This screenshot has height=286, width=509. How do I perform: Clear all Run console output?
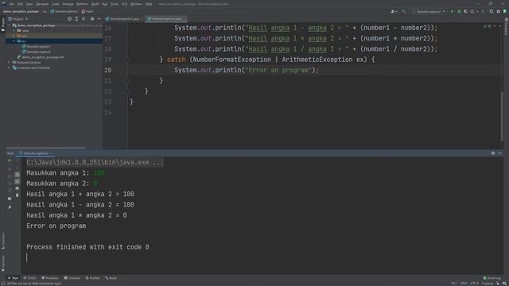[x=17, y=195]
